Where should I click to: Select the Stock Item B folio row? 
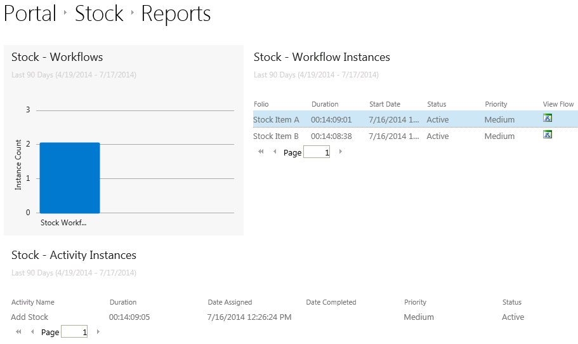click(x=276, y=136)
